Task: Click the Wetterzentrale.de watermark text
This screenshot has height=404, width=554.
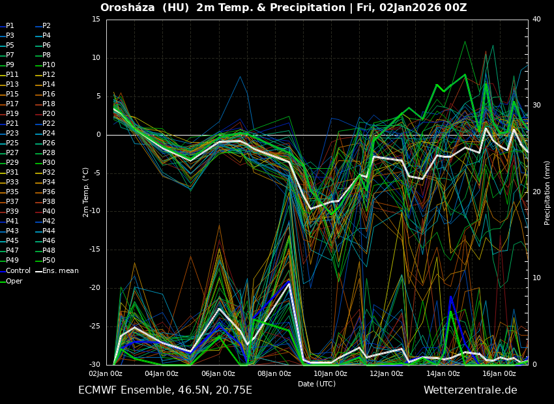Action: tap(470, 390)
